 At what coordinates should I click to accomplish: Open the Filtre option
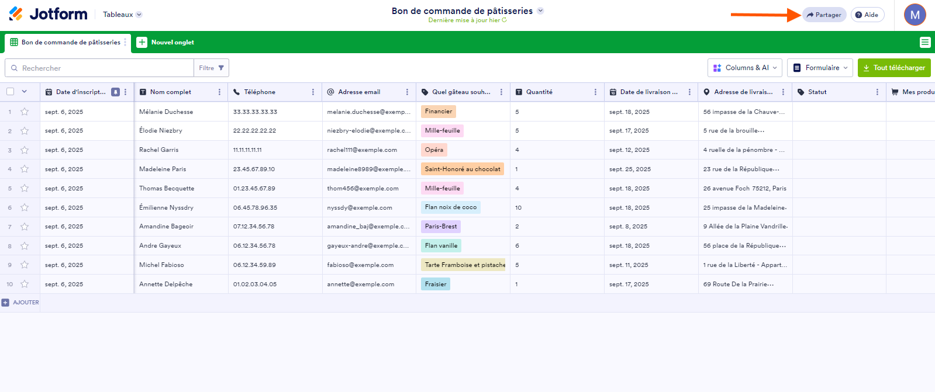[211, 68]
